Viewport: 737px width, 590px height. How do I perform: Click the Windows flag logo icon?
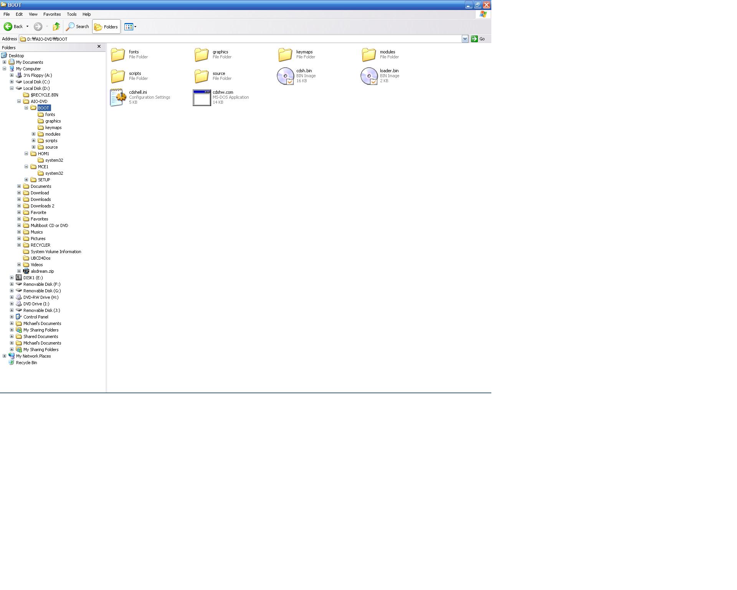tap(483, 14)
